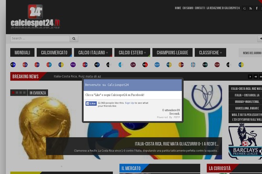Open the CAT team badge
This screenshot has height=174, width=262.
[x=49, y=65]
